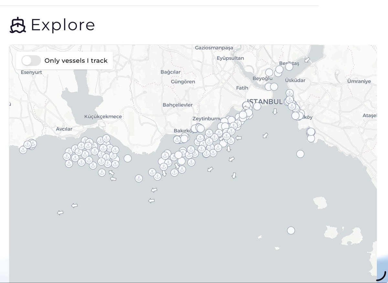Image resolution: width=388 pixels, height=283 pixels.
Task: Click the Küçükçekmece district label
Action: pos(103,116)
